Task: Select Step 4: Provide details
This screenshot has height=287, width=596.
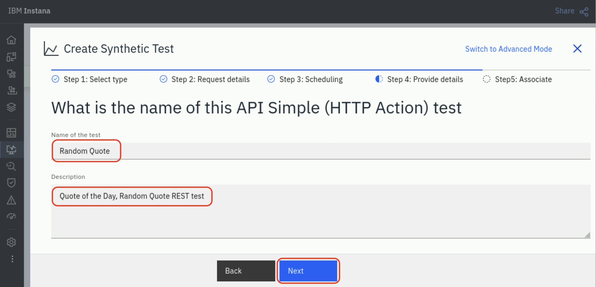Action: [x=425, y=79]
